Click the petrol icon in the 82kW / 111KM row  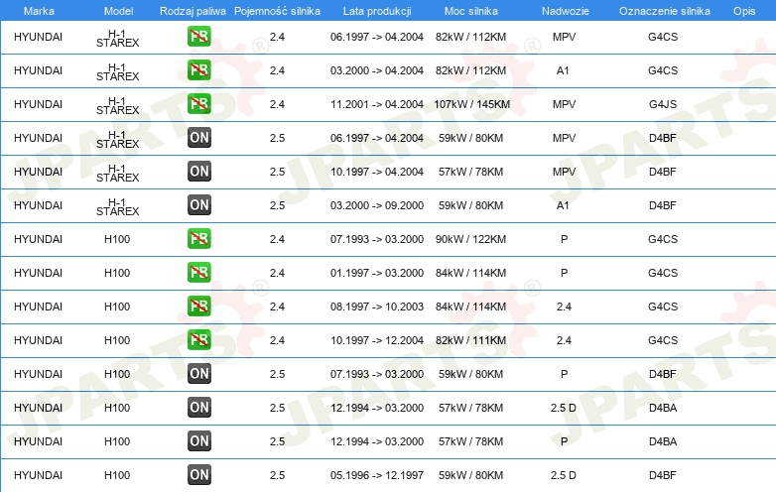coord(198,339)
